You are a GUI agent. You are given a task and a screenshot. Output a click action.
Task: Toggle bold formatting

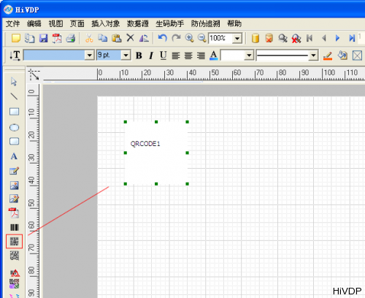coord(139,56)
